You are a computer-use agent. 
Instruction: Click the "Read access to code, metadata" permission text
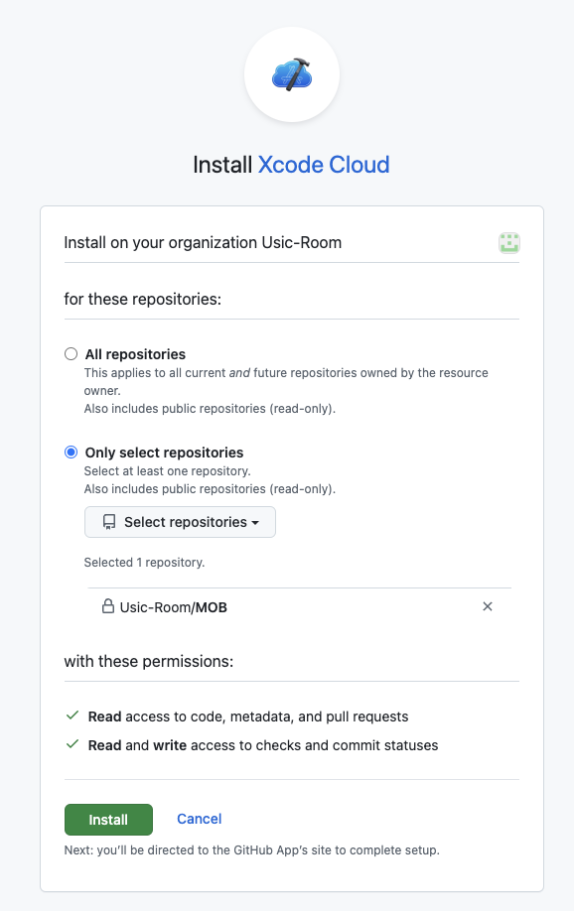coord(248,716)
